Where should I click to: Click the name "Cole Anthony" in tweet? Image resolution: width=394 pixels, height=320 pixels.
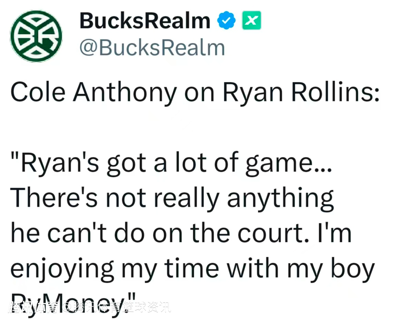click(93, 93)
